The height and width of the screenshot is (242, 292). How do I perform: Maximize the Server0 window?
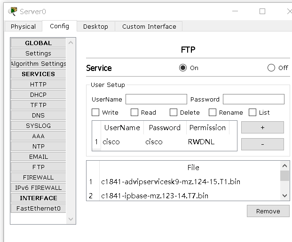pos(262,11)
